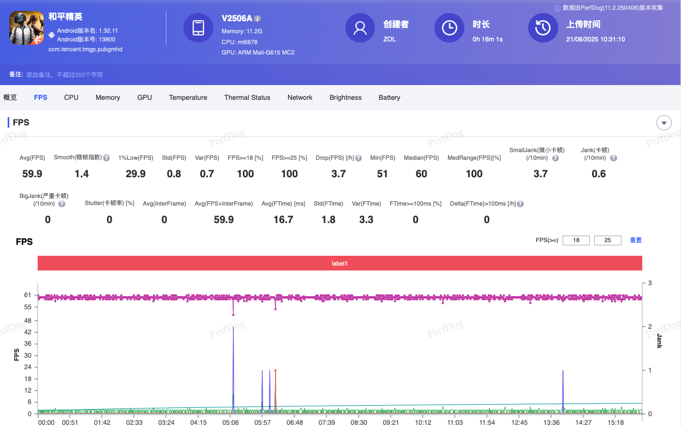
Task: Collapse the FPS section dropdown arrow
Action: pyautogui.click(x=664, y=123)
